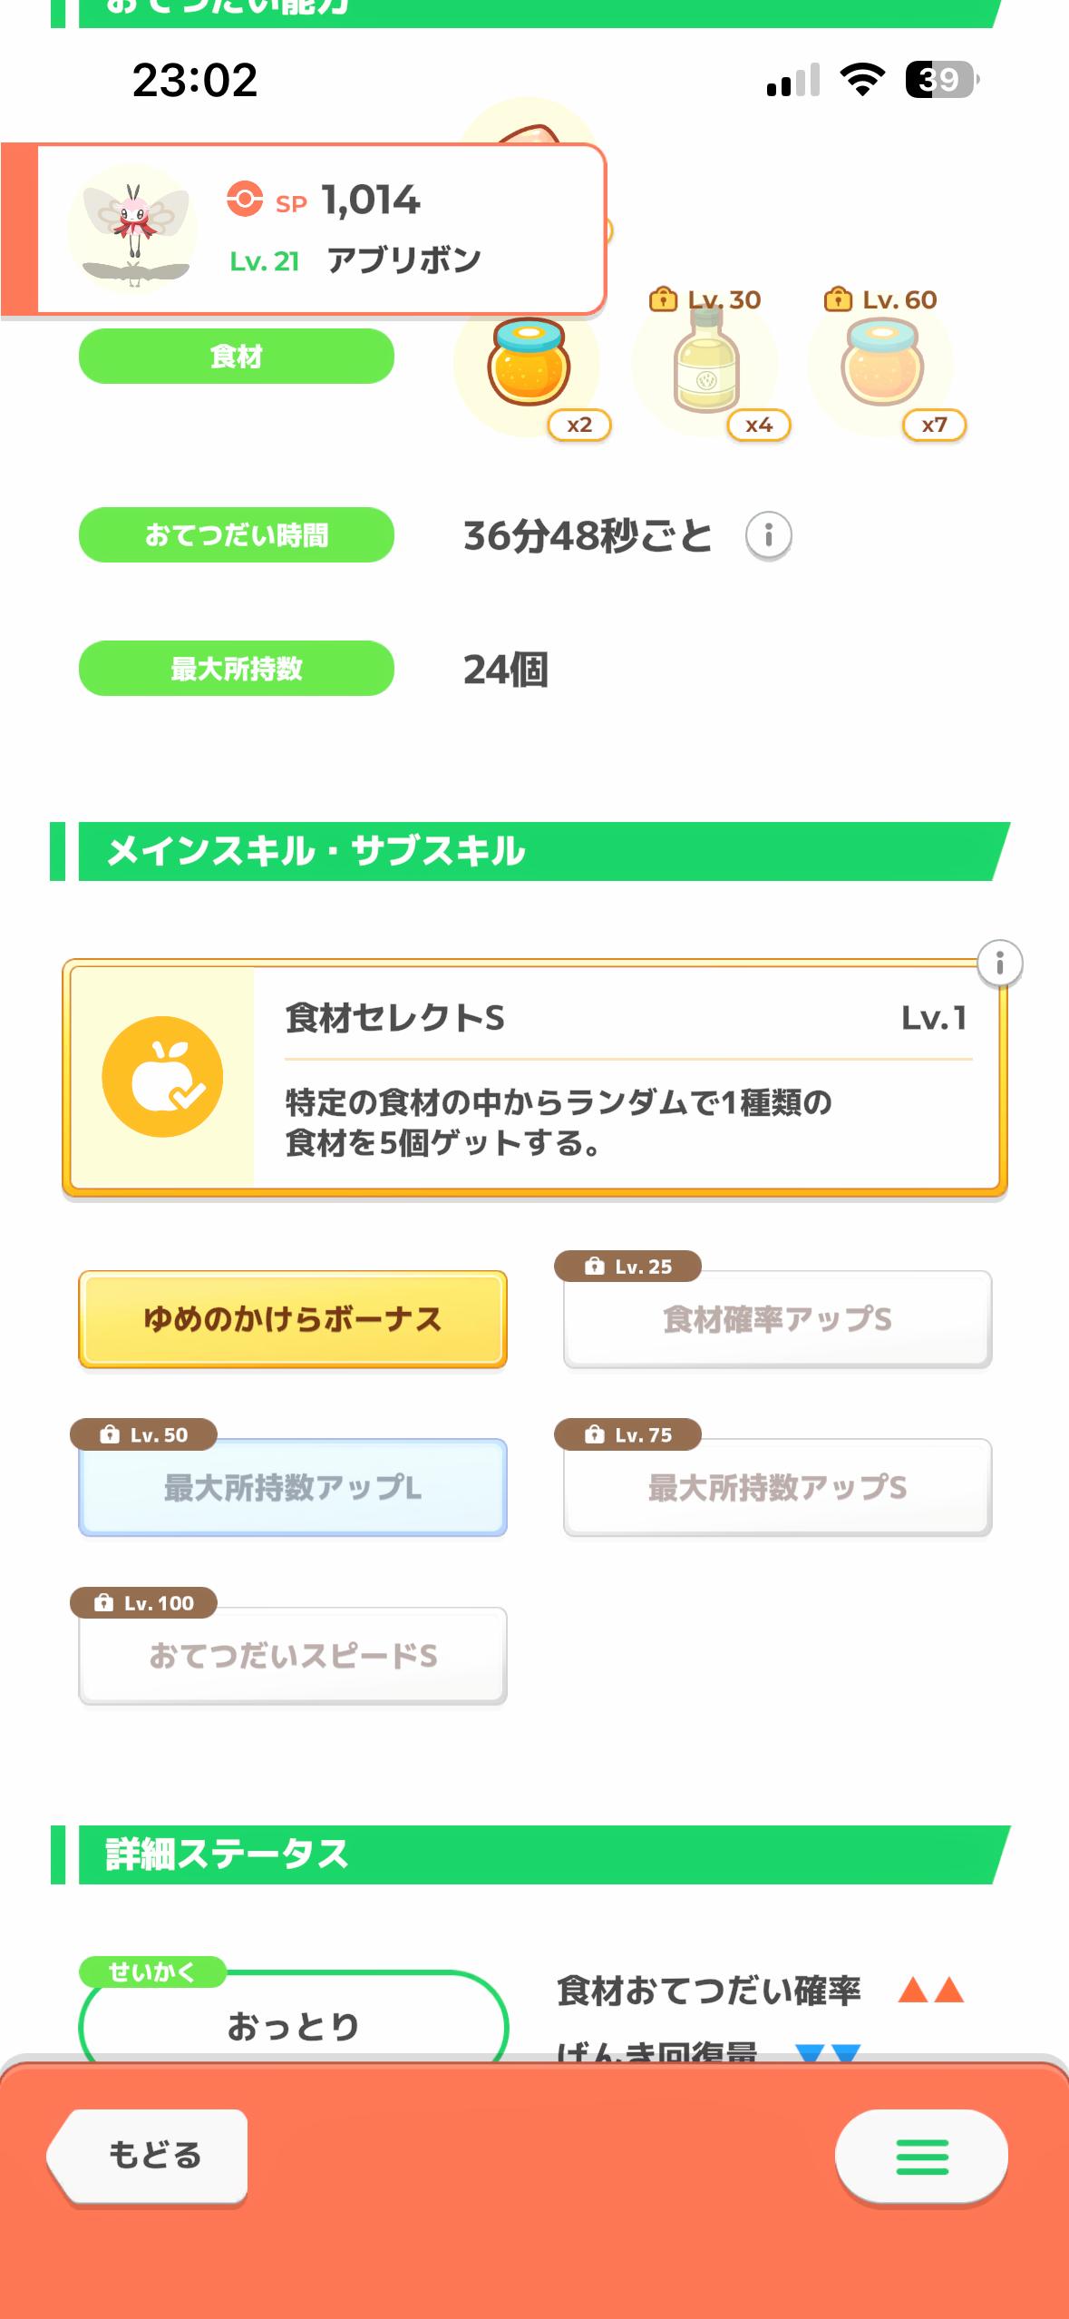Tap the 食材セレクトS main skill card
Viewport: 1069px width, 2319px height.
tap(626, 1076)
